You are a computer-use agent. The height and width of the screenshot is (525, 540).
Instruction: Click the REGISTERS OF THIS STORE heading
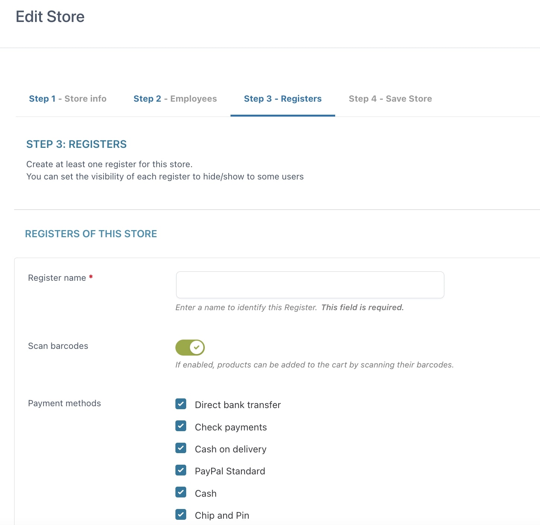(x=91, y=234)
